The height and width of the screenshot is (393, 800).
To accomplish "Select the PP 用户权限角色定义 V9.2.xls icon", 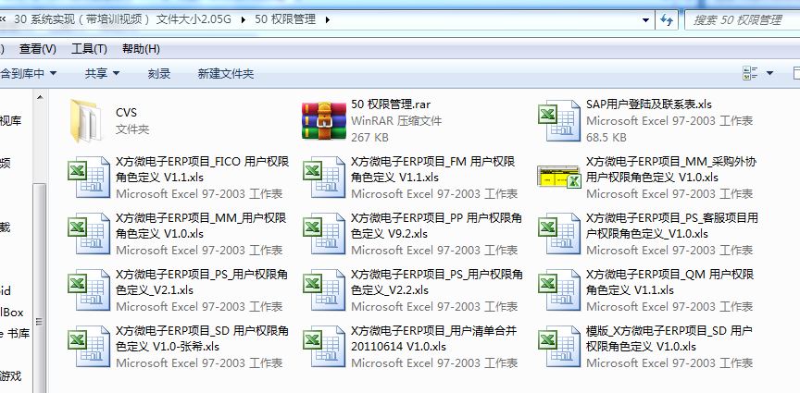I will [324, 233].
